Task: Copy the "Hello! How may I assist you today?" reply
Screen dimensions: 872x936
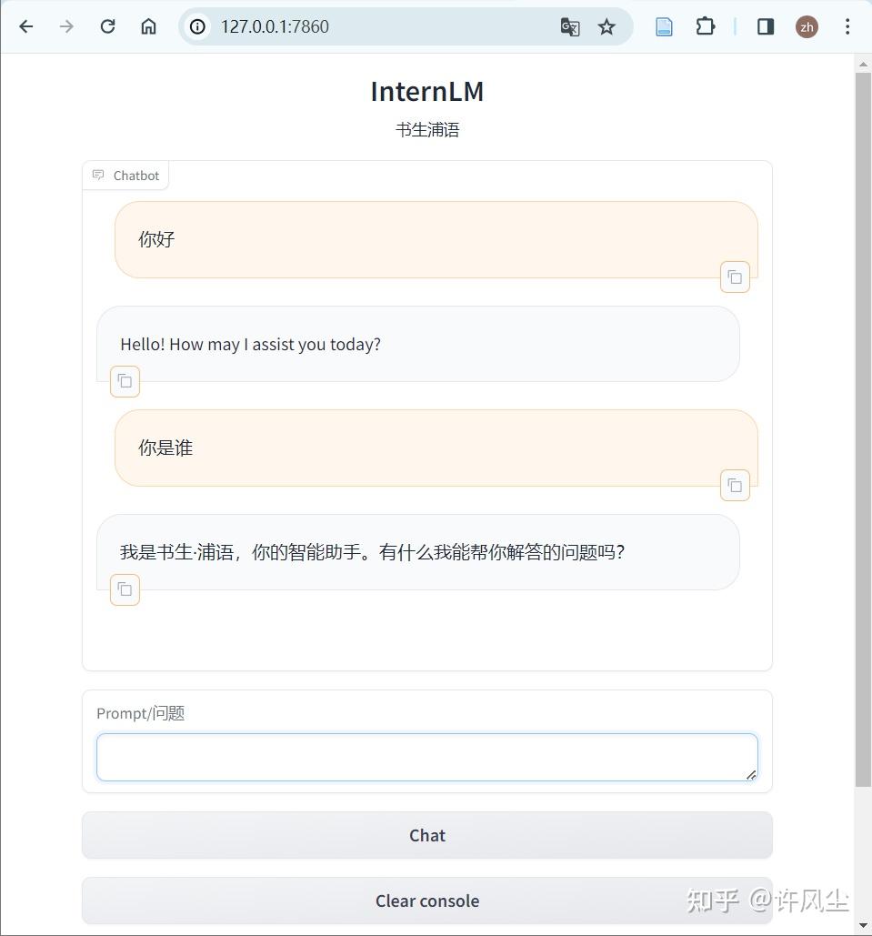Action: click(125, 381)
